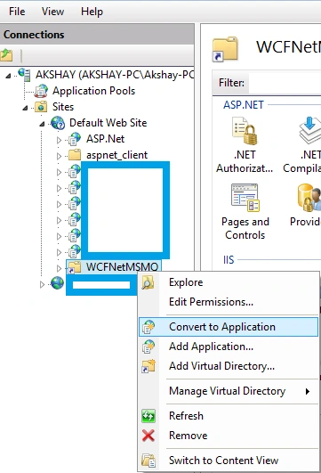Select the AKSHAY server icon
The image size is (321, 473).
tap(24, 74)
